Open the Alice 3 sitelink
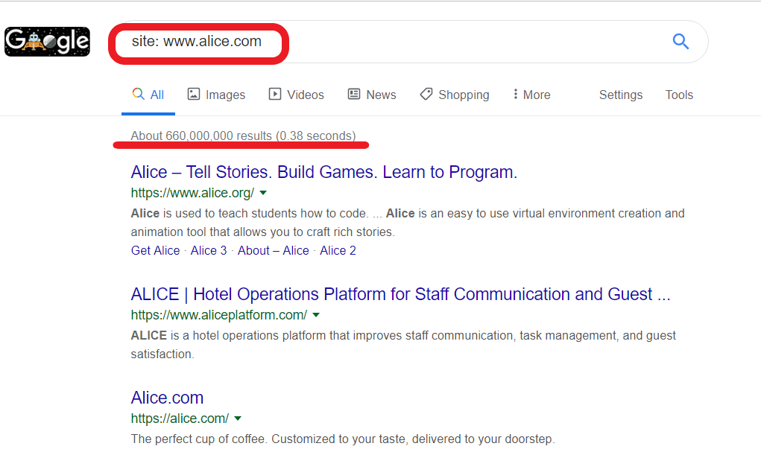This screenshot has width=761, height=455. tap(208, 250)
